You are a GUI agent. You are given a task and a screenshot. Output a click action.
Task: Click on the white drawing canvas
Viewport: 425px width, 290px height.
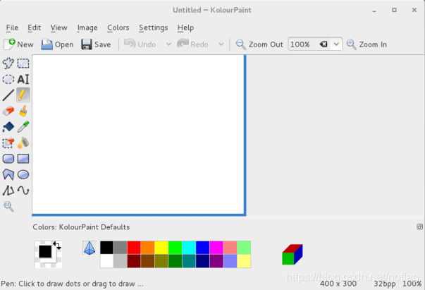click(138, 134)
